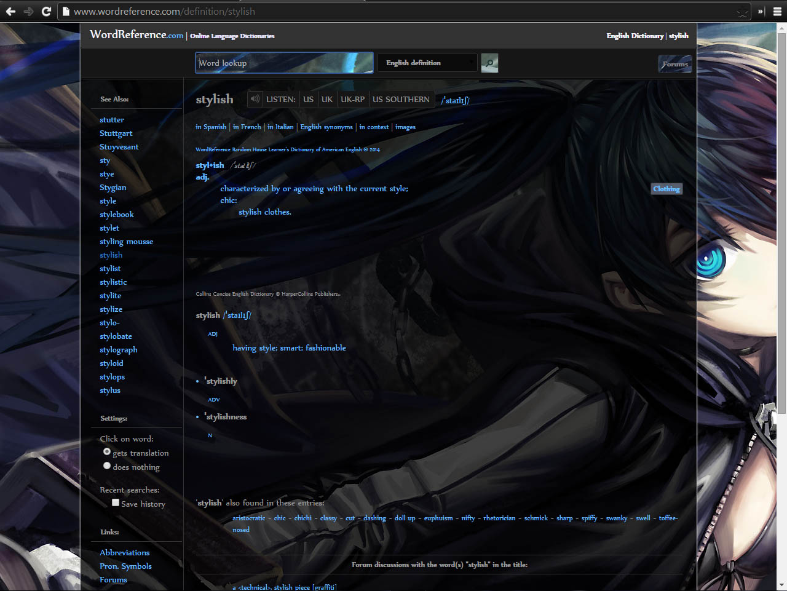Viewport: 787px width, 591px height.
Task: Follow the 'swanky' related entry link
Action: tap(617, 518)
